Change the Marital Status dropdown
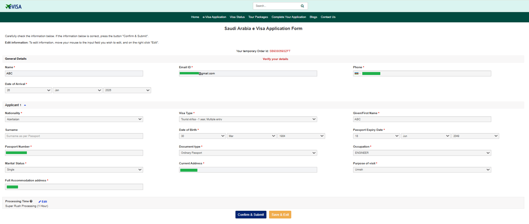This screenshot has height=224, width=529. coord(74,170)
